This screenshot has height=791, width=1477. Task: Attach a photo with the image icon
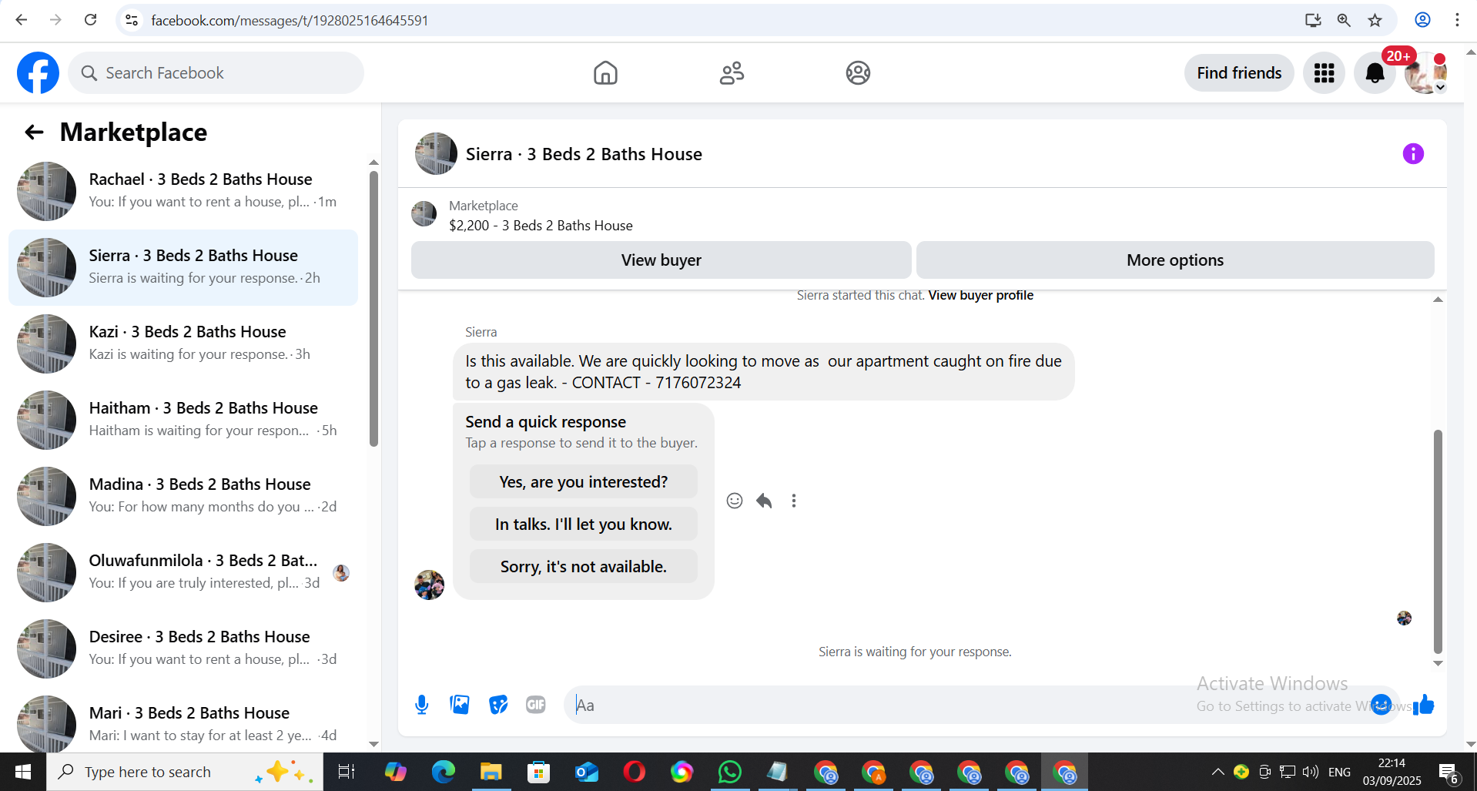460,705
